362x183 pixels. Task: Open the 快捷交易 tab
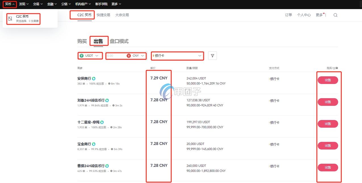[x=104, y=15]
